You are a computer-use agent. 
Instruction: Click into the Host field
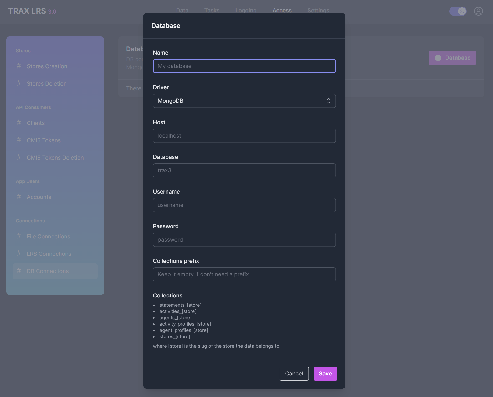click(x=244, y=136)
